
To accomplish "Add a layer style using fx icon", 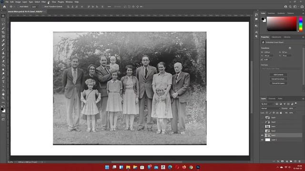I will (278, 161).
